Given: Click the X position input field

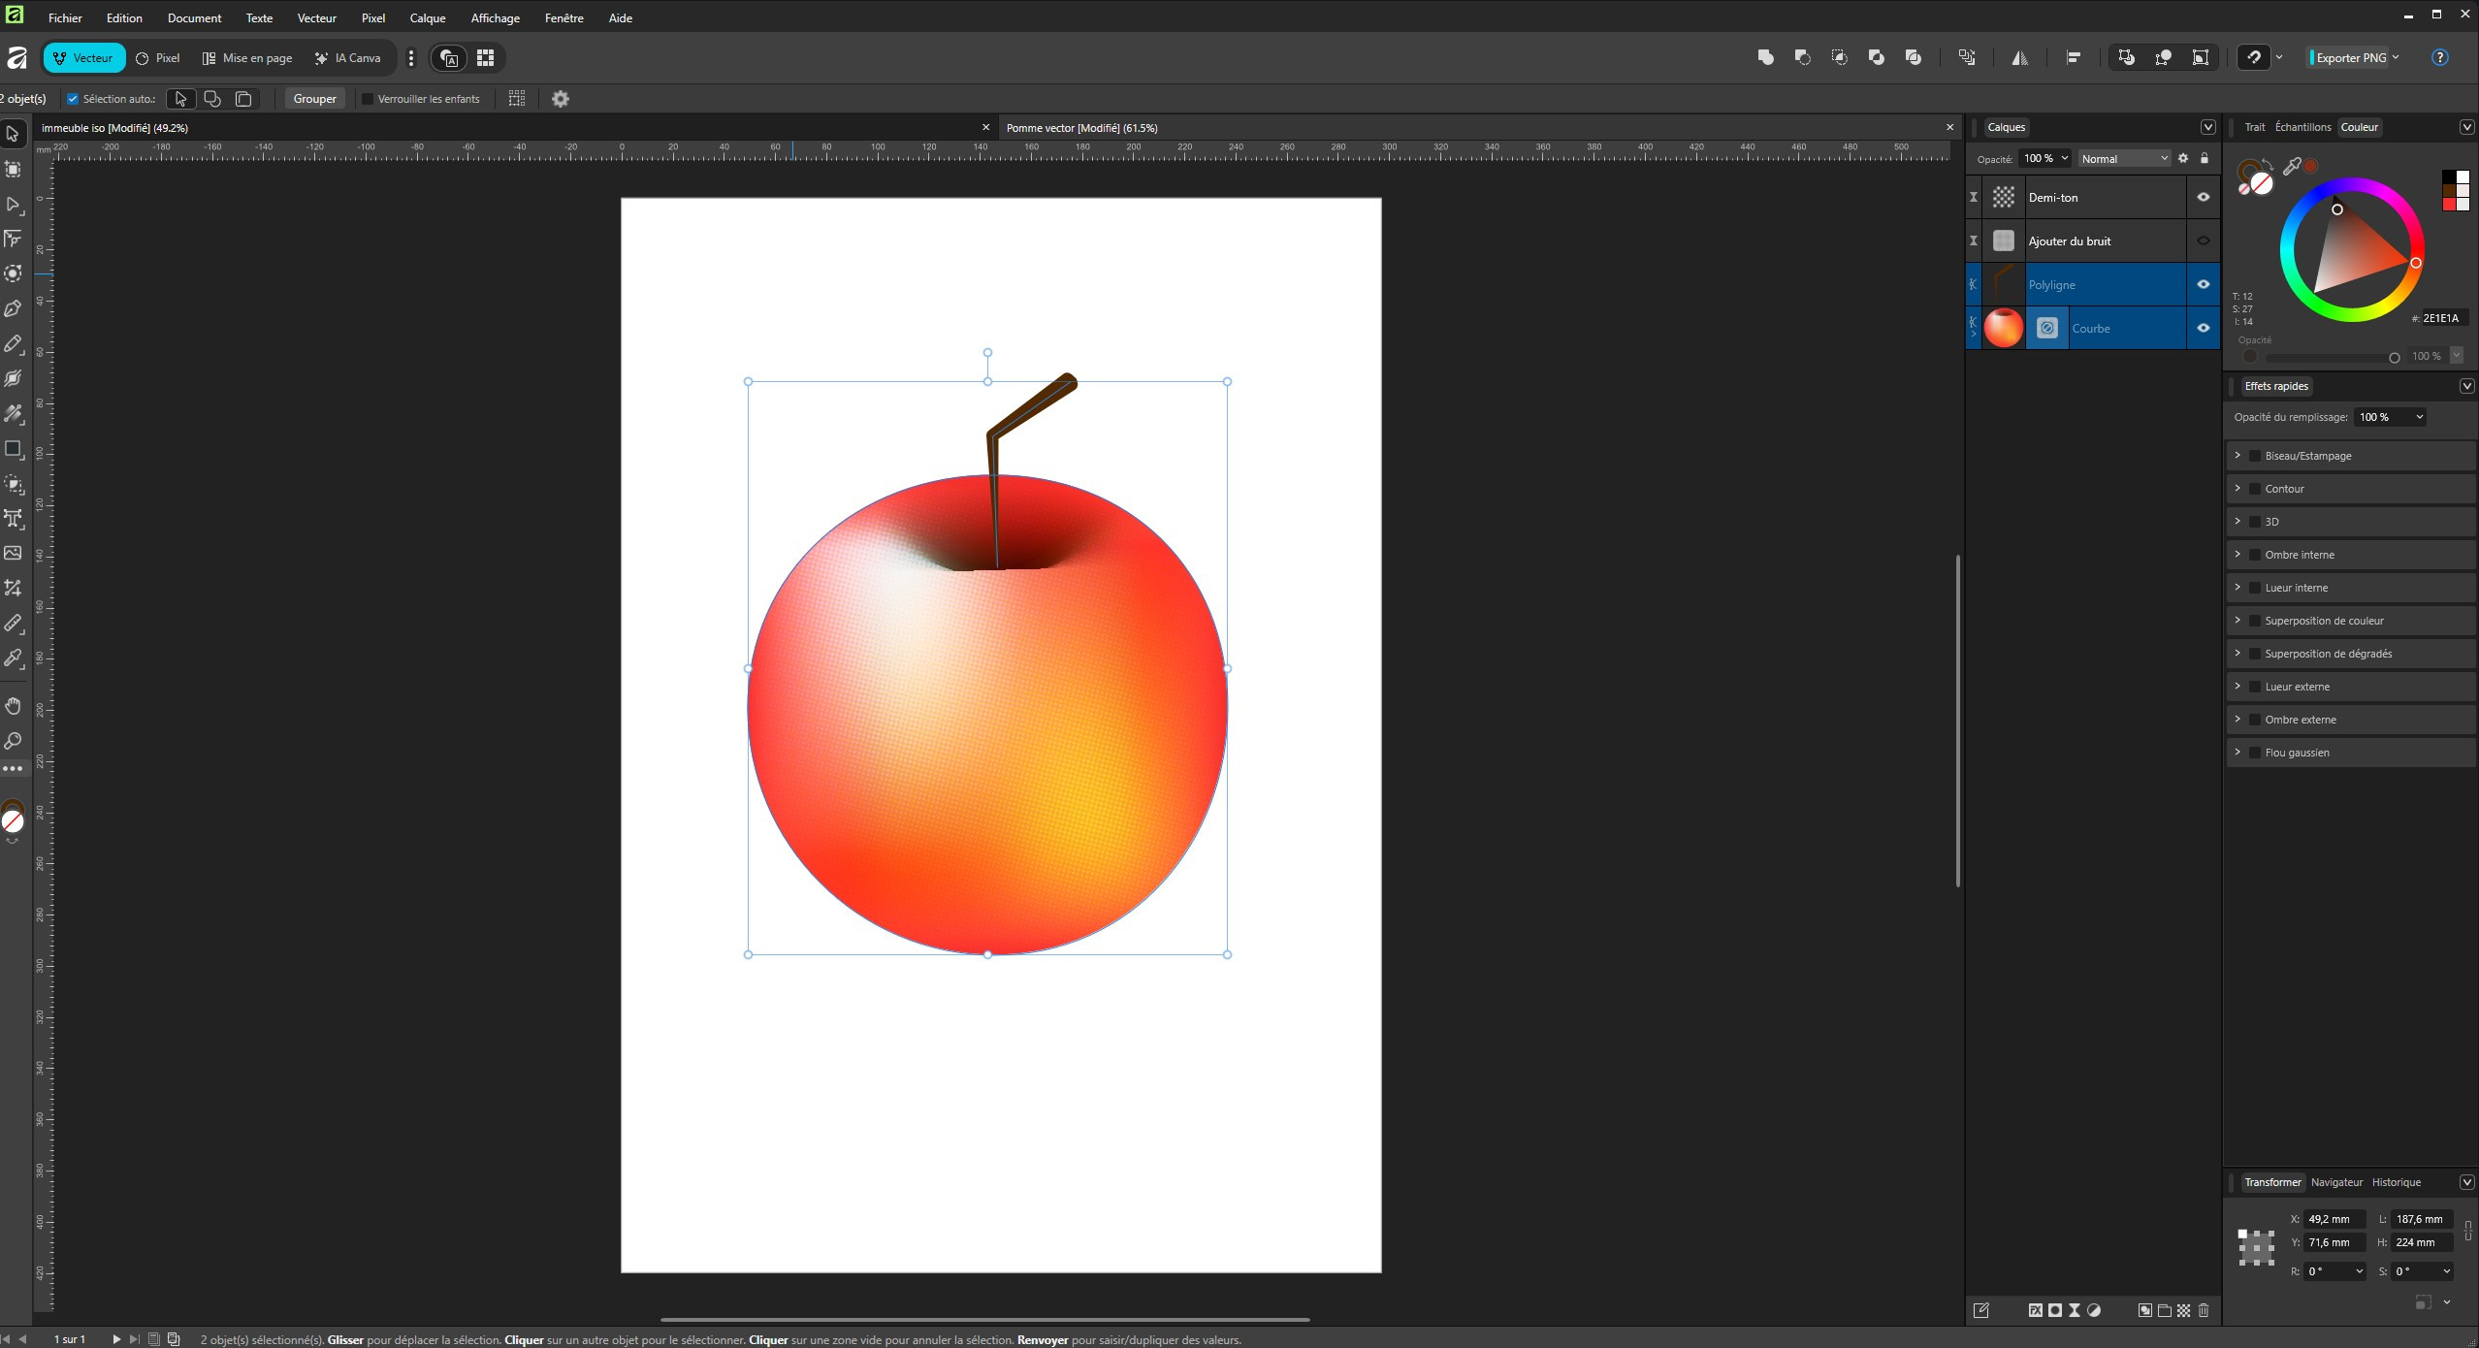Looking at the screenshot, I should [2334, 1219].
